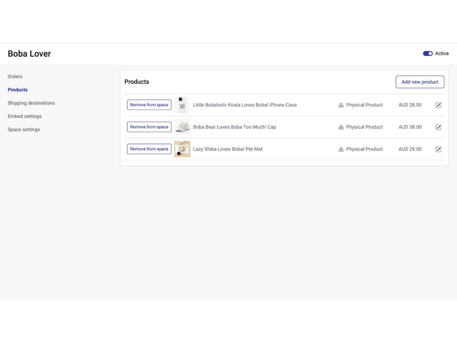Toggle the Active switch off

pos(427,54)
